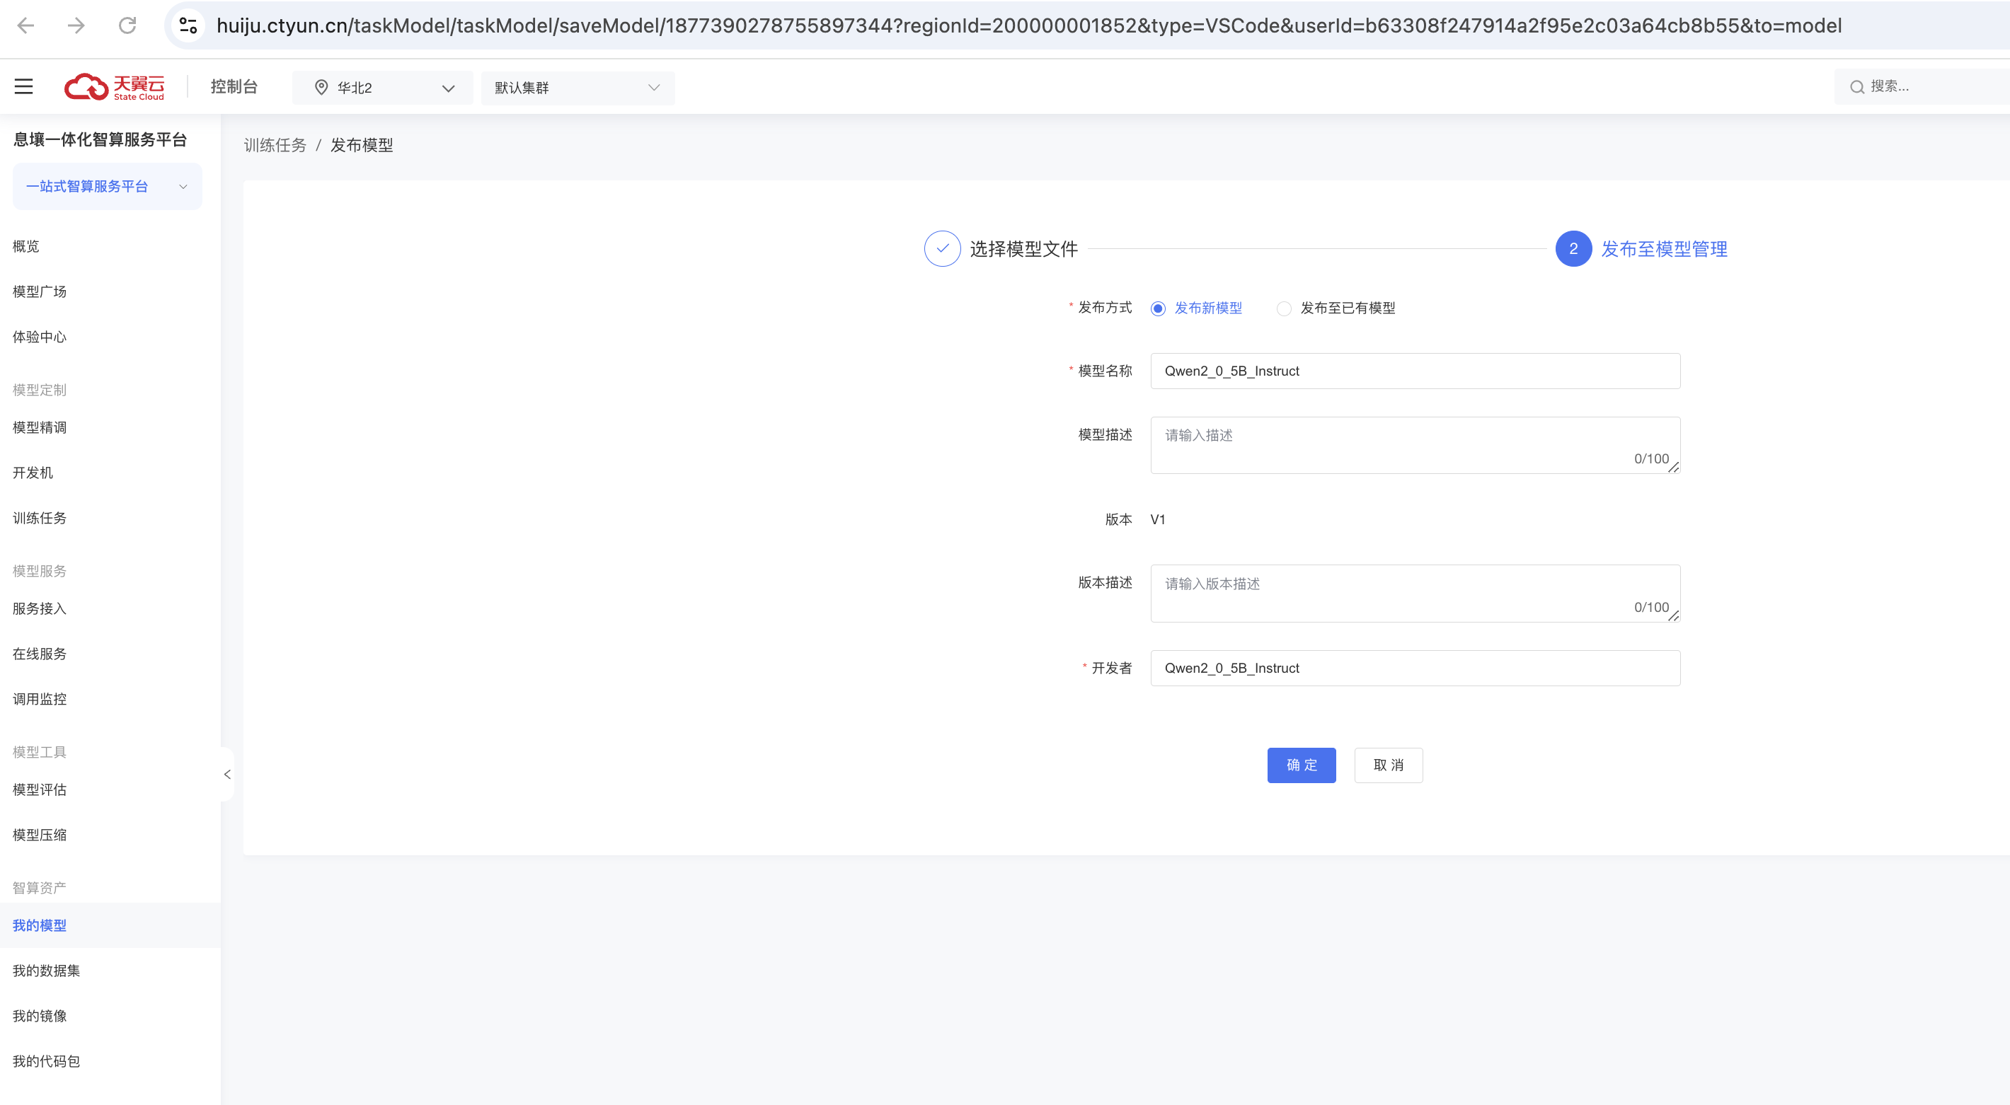The width and height of the screenshot is (2010, 1105).
Task: Click the browser forward arrow
Action: coord(76,25)
